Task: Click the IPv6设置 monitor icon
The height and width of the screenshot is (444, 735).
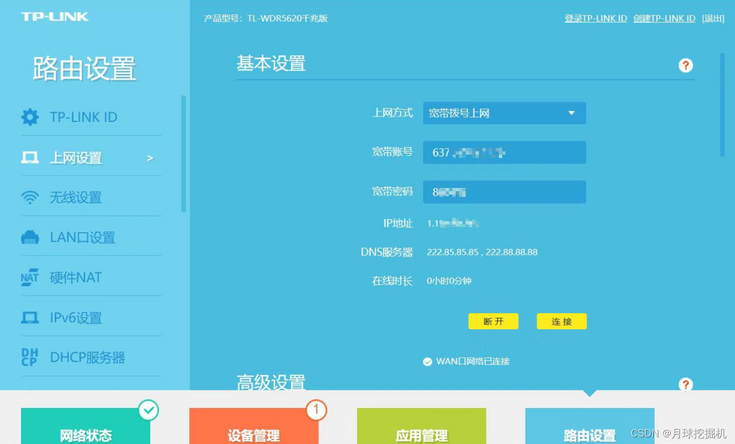Action: 30,318
